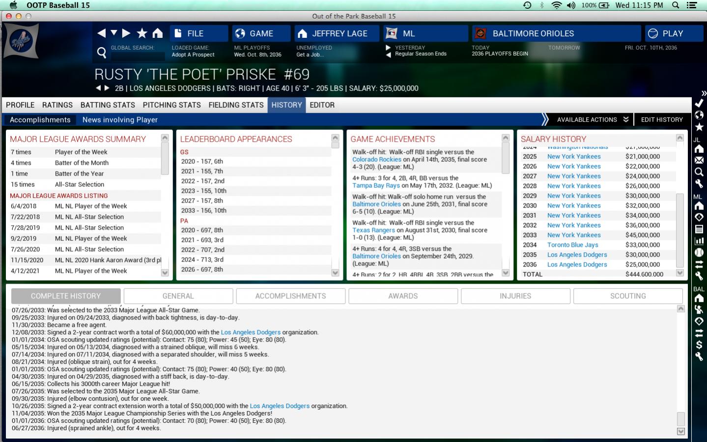Screen dimensions: 707x442
Task: Open Toronto Blue Jays link in Salary History
Action: 573,245
